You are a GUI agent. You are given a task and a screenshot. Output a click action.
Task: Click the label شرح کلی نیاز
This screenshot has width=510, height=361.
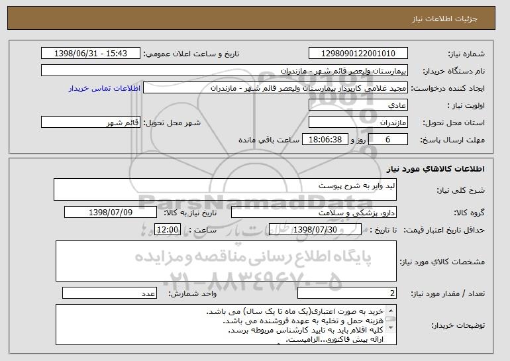(460, 190)
